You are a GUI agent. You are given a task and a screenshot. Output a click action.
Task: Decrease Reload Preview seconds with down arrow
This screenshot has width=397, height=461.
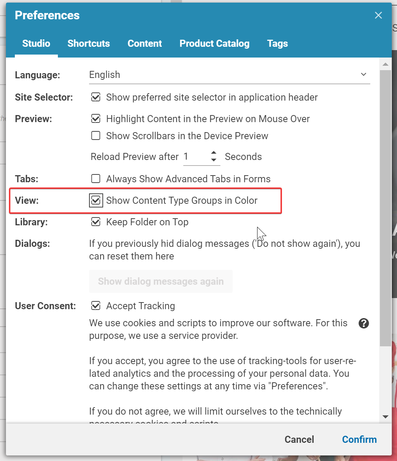(214, 160)
